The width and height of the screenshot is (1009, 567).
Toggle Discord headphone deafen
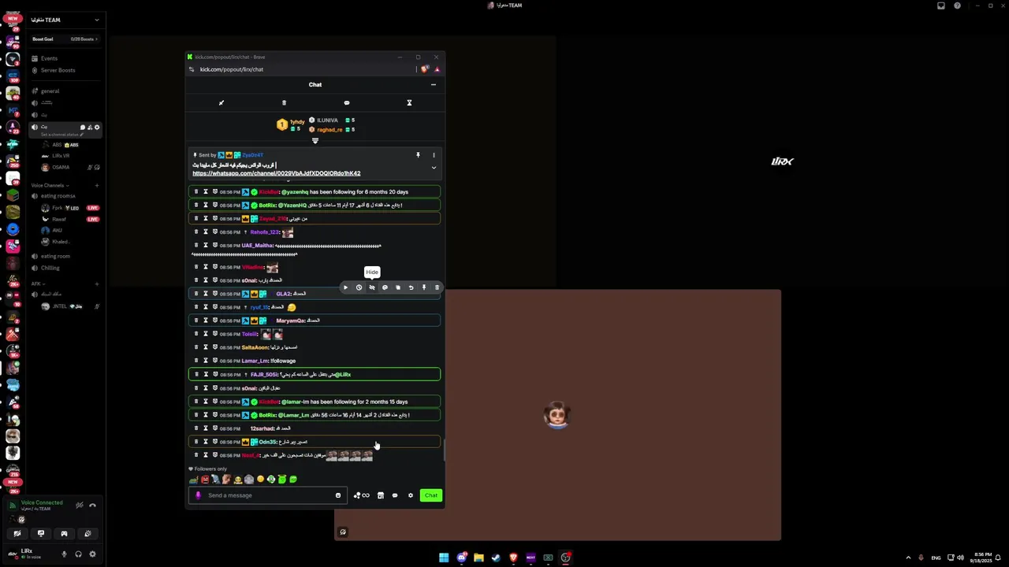(x=78, y=554)
